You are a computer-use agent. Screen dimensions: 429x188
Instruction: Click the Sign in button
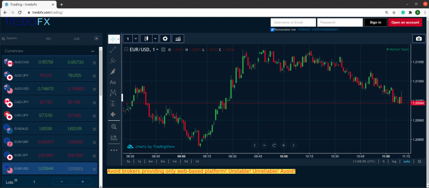(375, 23)
